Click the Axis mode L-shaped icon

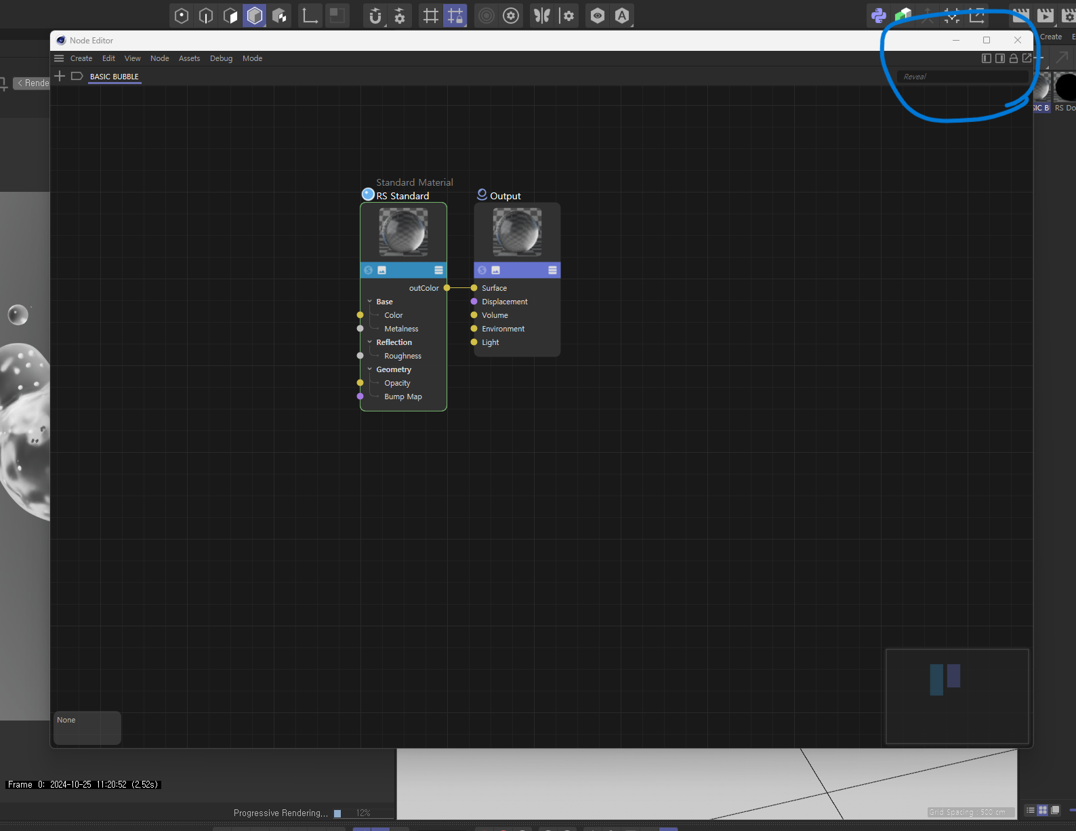click(x=310, y=16)
